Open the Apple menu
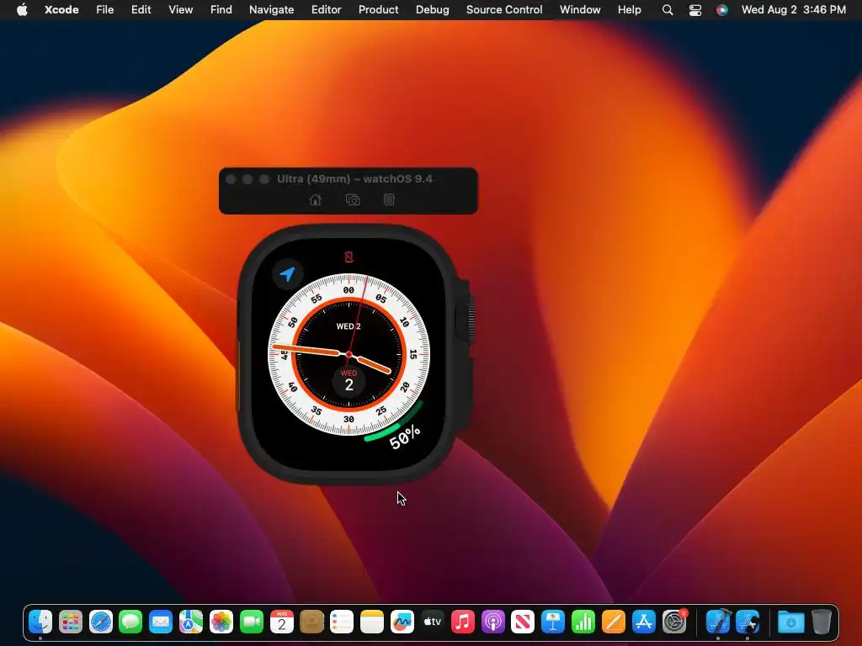This screenshot has width=862, height=646. tap(22, 10)
